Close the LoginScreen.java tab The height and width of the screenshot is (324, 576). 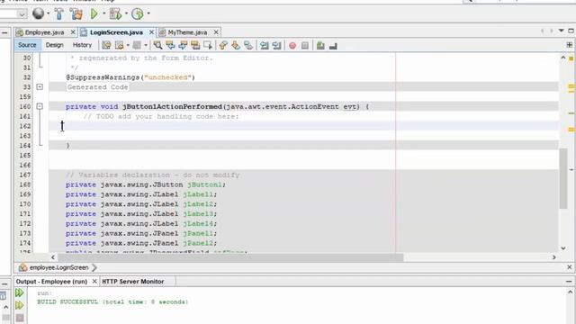(151, 32)
